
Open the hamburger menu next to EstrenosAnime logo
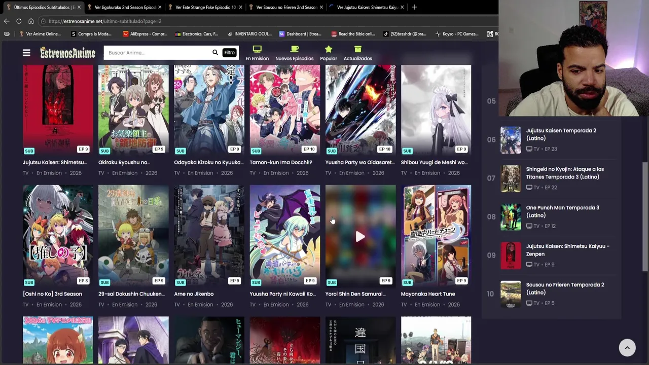click(26, 53)
